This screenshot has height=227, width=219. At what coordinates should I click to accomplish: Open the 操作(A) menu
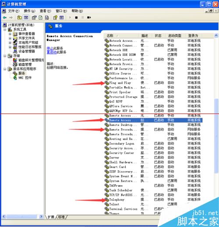(29, 11)
